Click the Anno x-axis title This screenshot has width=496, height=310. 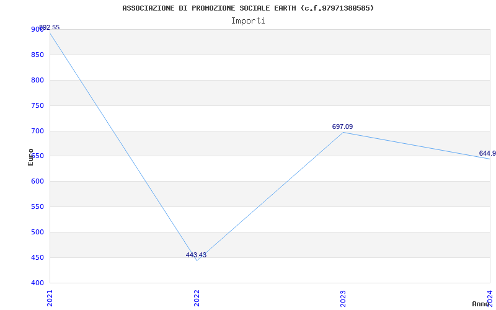click(481, 304)
